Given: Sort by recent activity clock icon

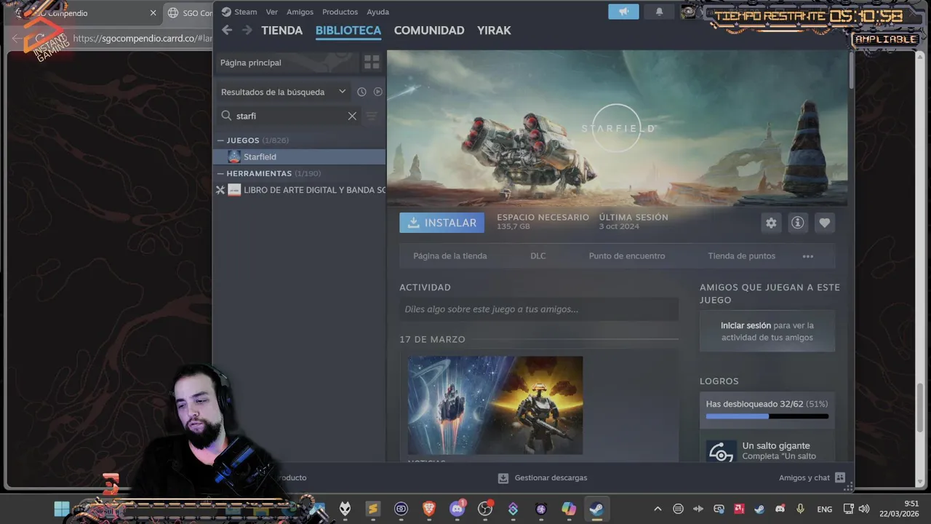Looking at the screenshot, I should click(x=361, y=92).
